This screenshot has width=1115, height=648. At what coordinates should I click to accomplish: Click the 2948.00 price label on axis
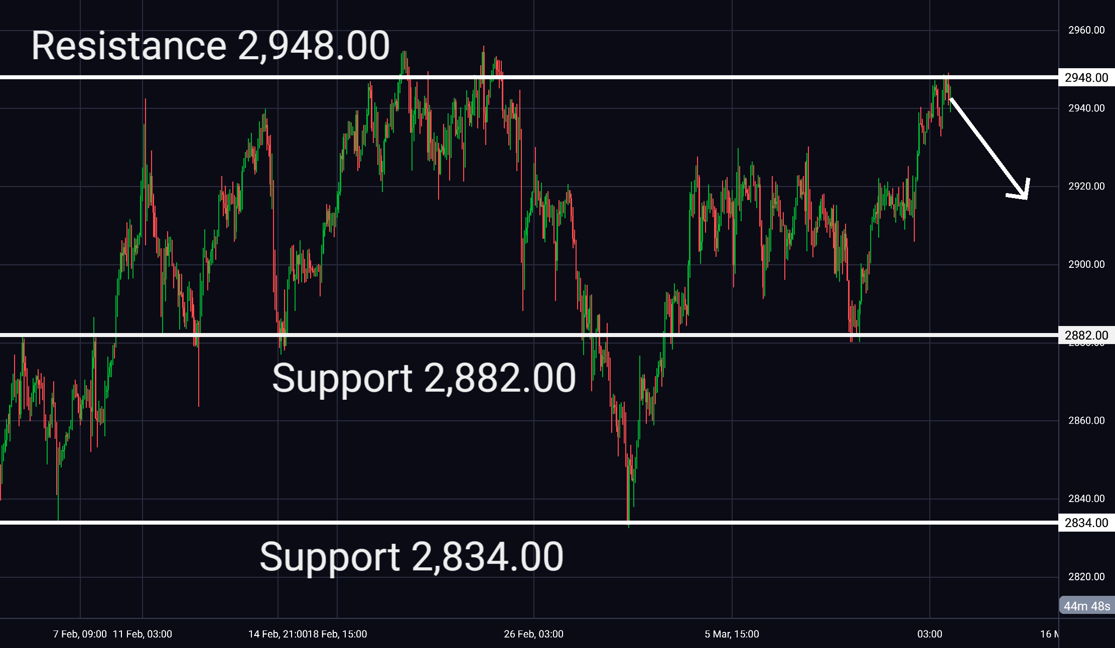1086,78
